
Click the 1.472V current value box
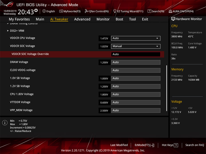[104, 38]
